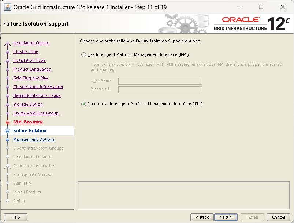Click the Storage Option step marker icon

(x=7, y=105)
